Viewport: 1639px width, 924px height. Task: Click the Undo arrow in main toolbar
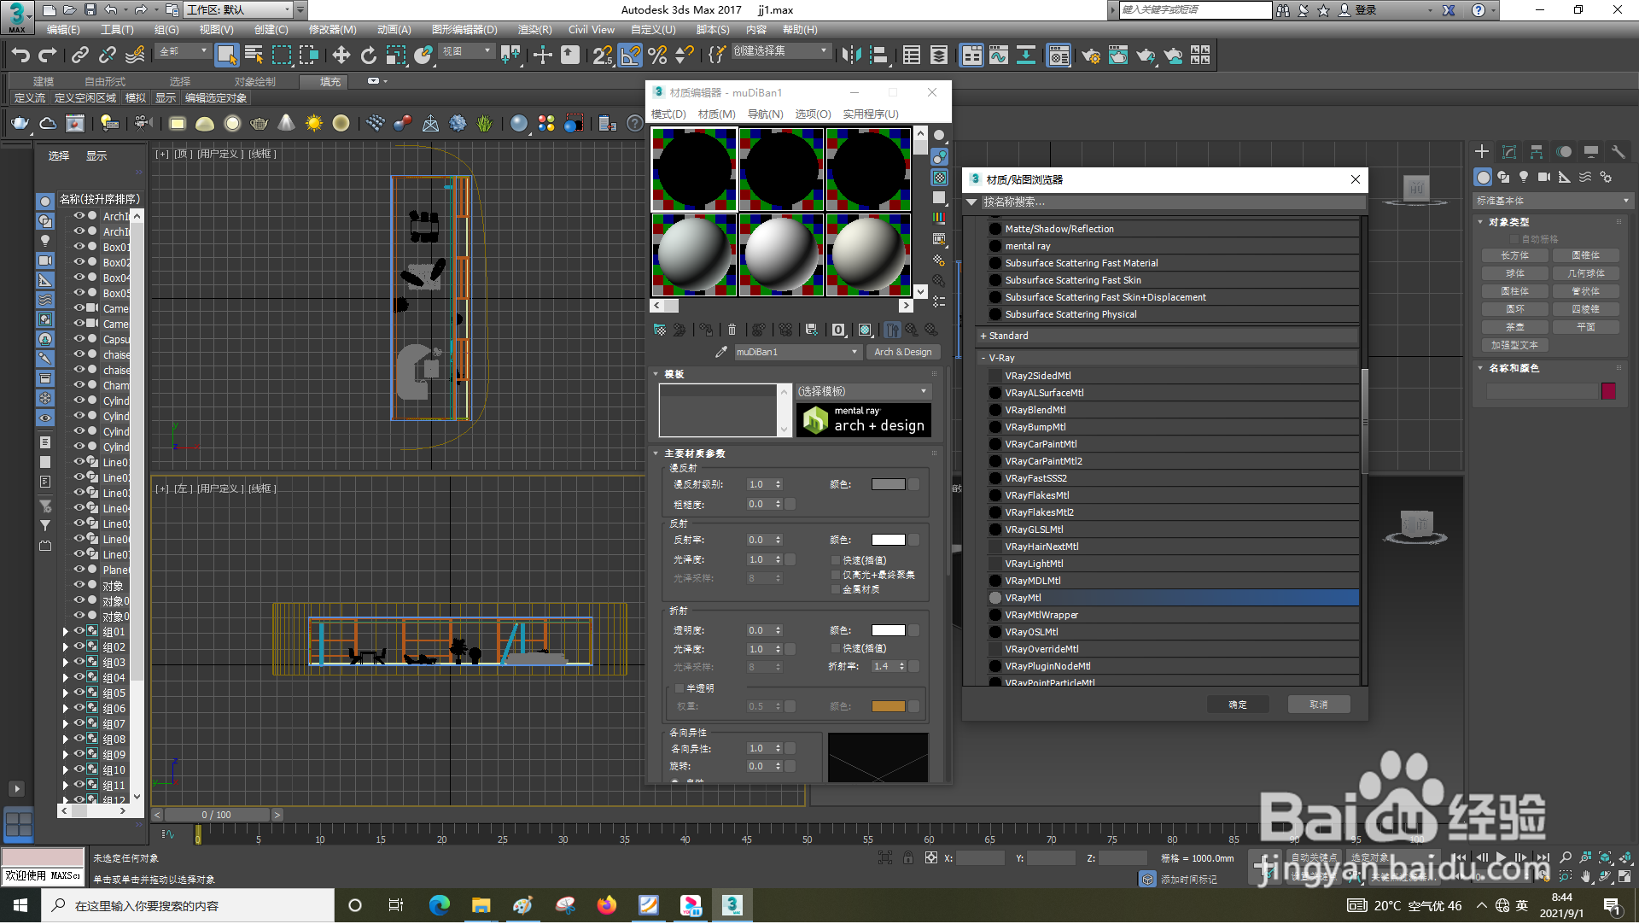click(20, 56)
